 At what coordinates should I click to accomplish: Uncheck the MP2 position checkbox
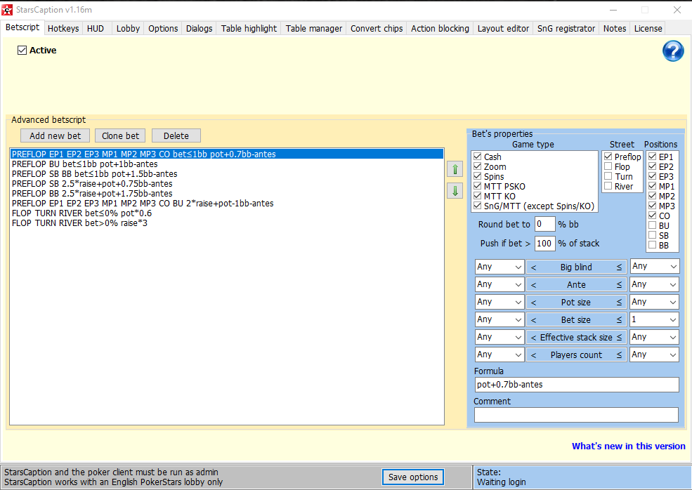tap(652, 196)
